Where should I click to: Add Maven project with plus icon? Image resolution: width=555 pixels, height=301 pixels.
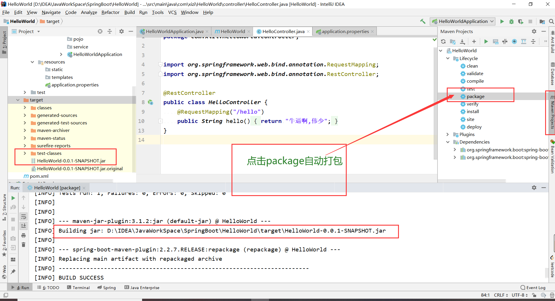point(474,41)
